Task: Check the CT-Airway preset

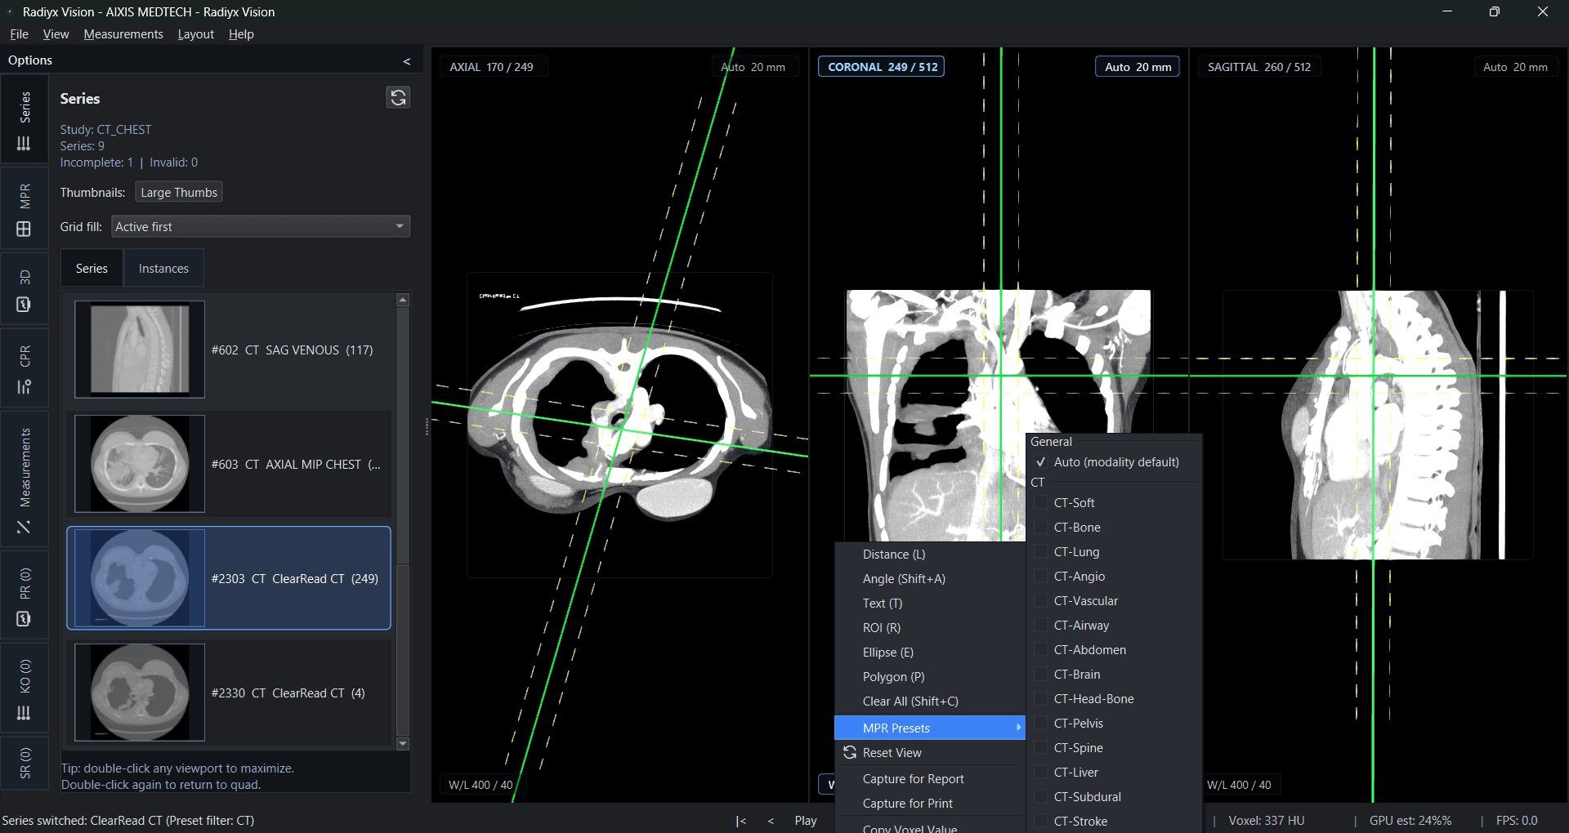Action: pyautogui.click(x=1041, y=626)
